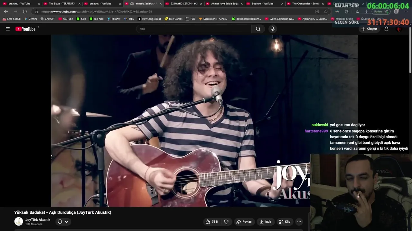The height and width of the screenshot is (231, 412).
Task: Open dashboard.kick.com bookmark
Action: [247, 19]
